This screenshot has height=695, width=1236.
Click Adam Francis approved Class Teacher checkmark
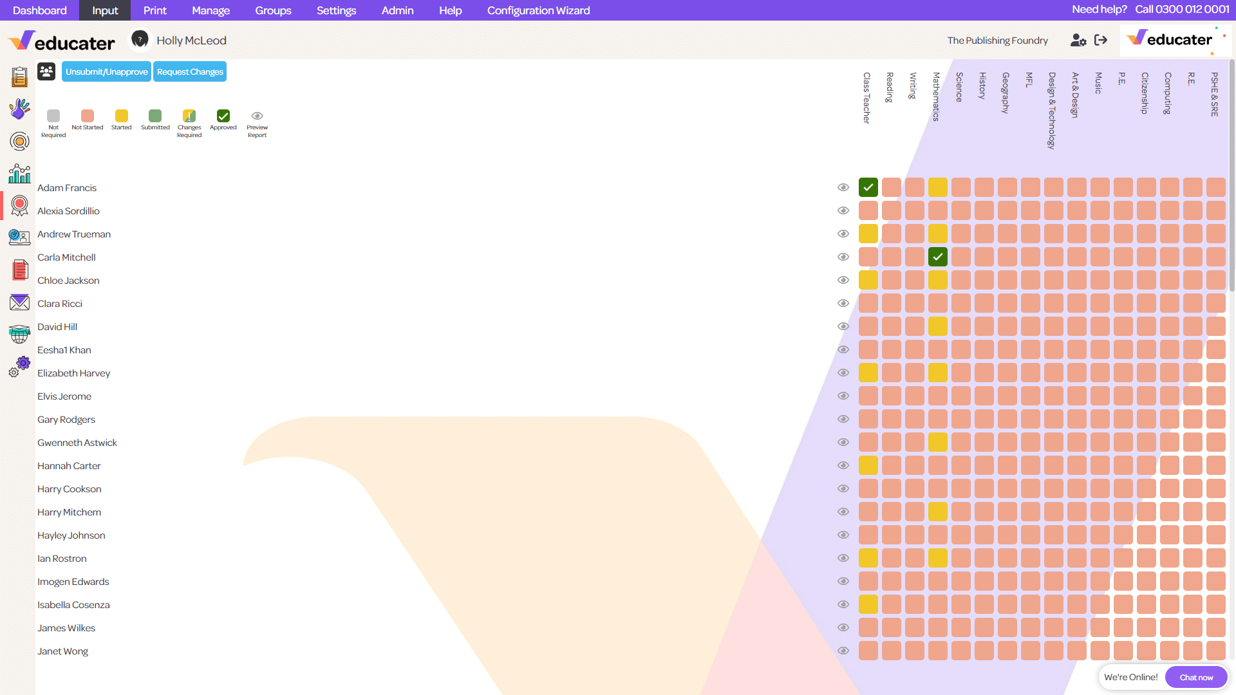point(868,187)
